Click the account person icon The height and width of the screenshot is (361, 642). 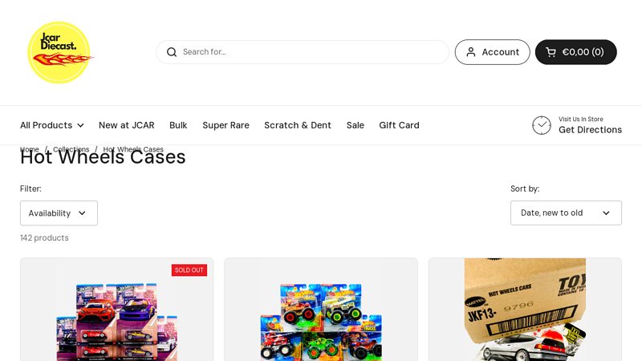click(x=471, y=52)
